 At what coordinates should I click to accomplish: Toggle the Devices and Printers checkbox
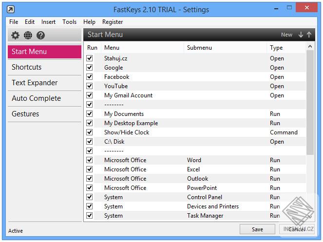[90, 206]
